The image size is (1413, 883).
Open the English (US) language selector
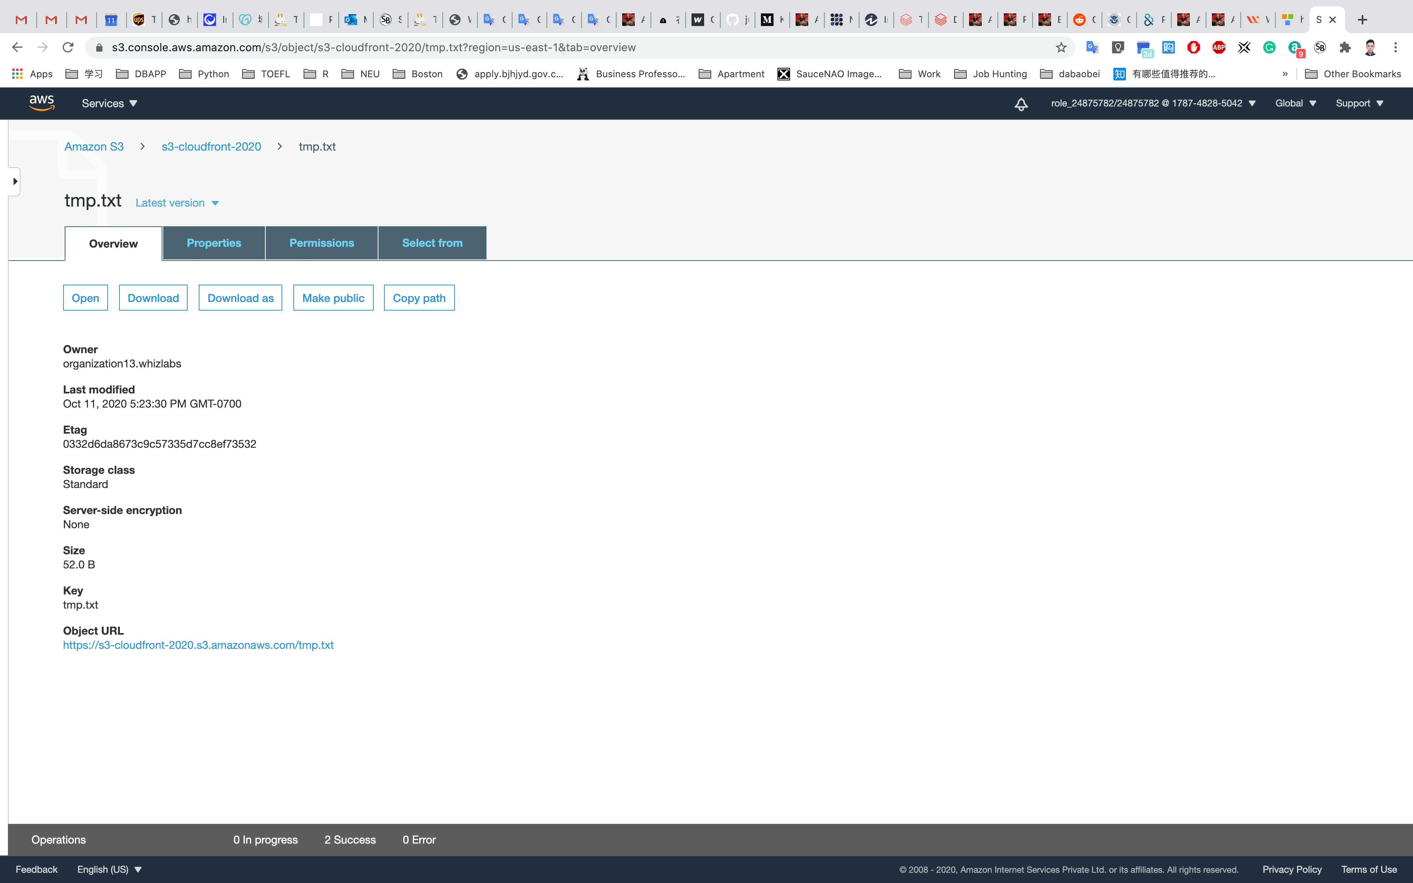[x=109, y=869]
